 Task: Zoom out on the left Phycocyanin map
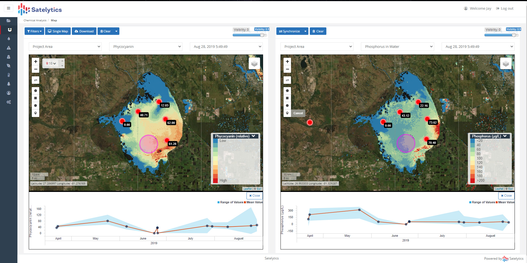[36, 69]
